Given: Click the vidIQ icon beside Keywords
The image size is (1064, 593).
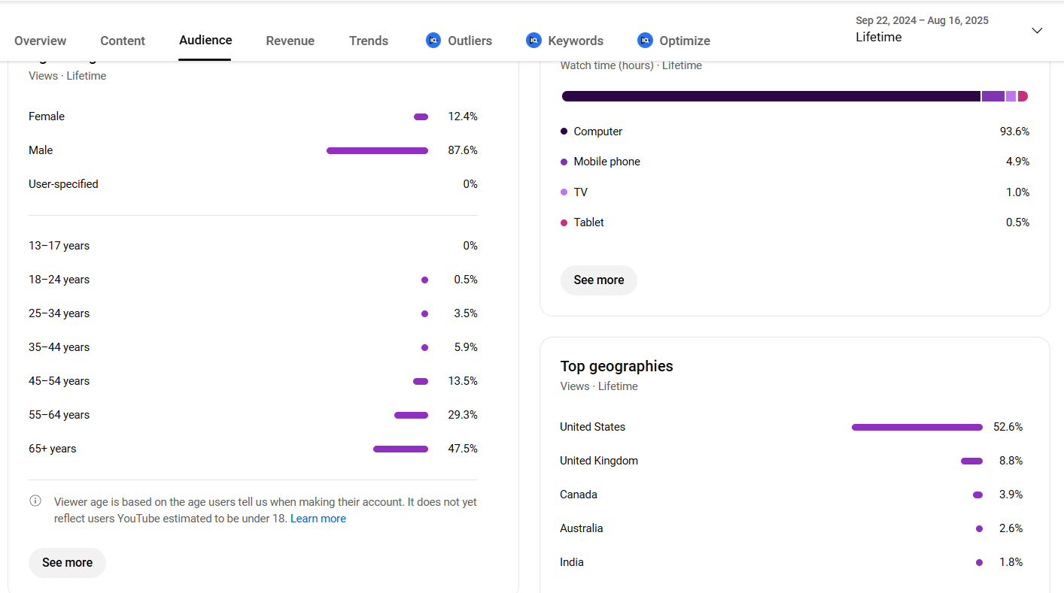Looking at the screenshot, I should click(x=534, y=41).
